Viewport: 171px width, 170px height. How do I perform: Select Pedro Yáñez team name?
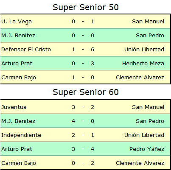click(147, 149)
